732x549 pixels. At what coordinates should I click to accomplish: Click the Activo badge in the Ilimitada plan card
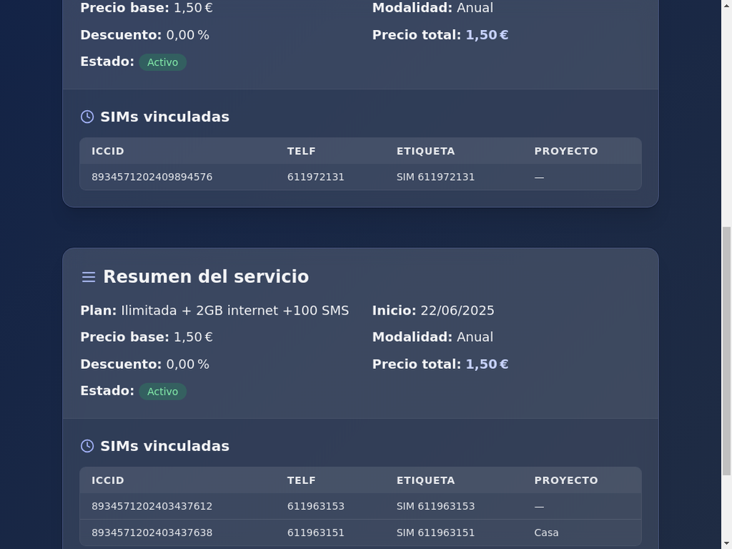coord(162,391)
